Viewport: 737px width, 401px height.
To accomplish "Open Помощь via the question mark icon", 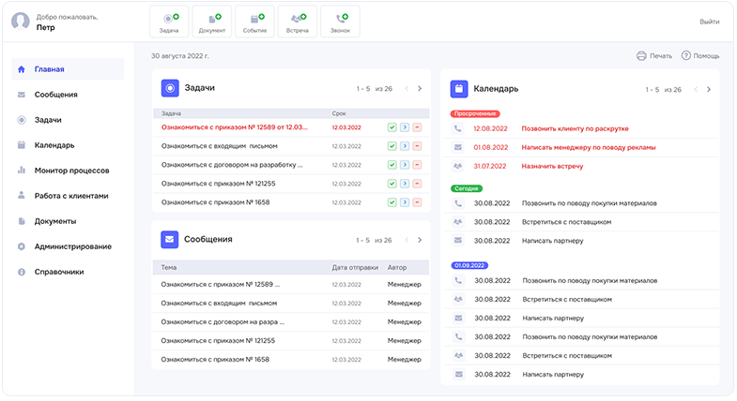I will [686, 56].
